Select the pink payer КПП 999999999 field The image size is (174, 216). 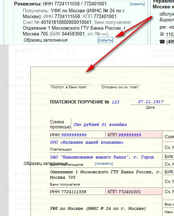(134, 135)
